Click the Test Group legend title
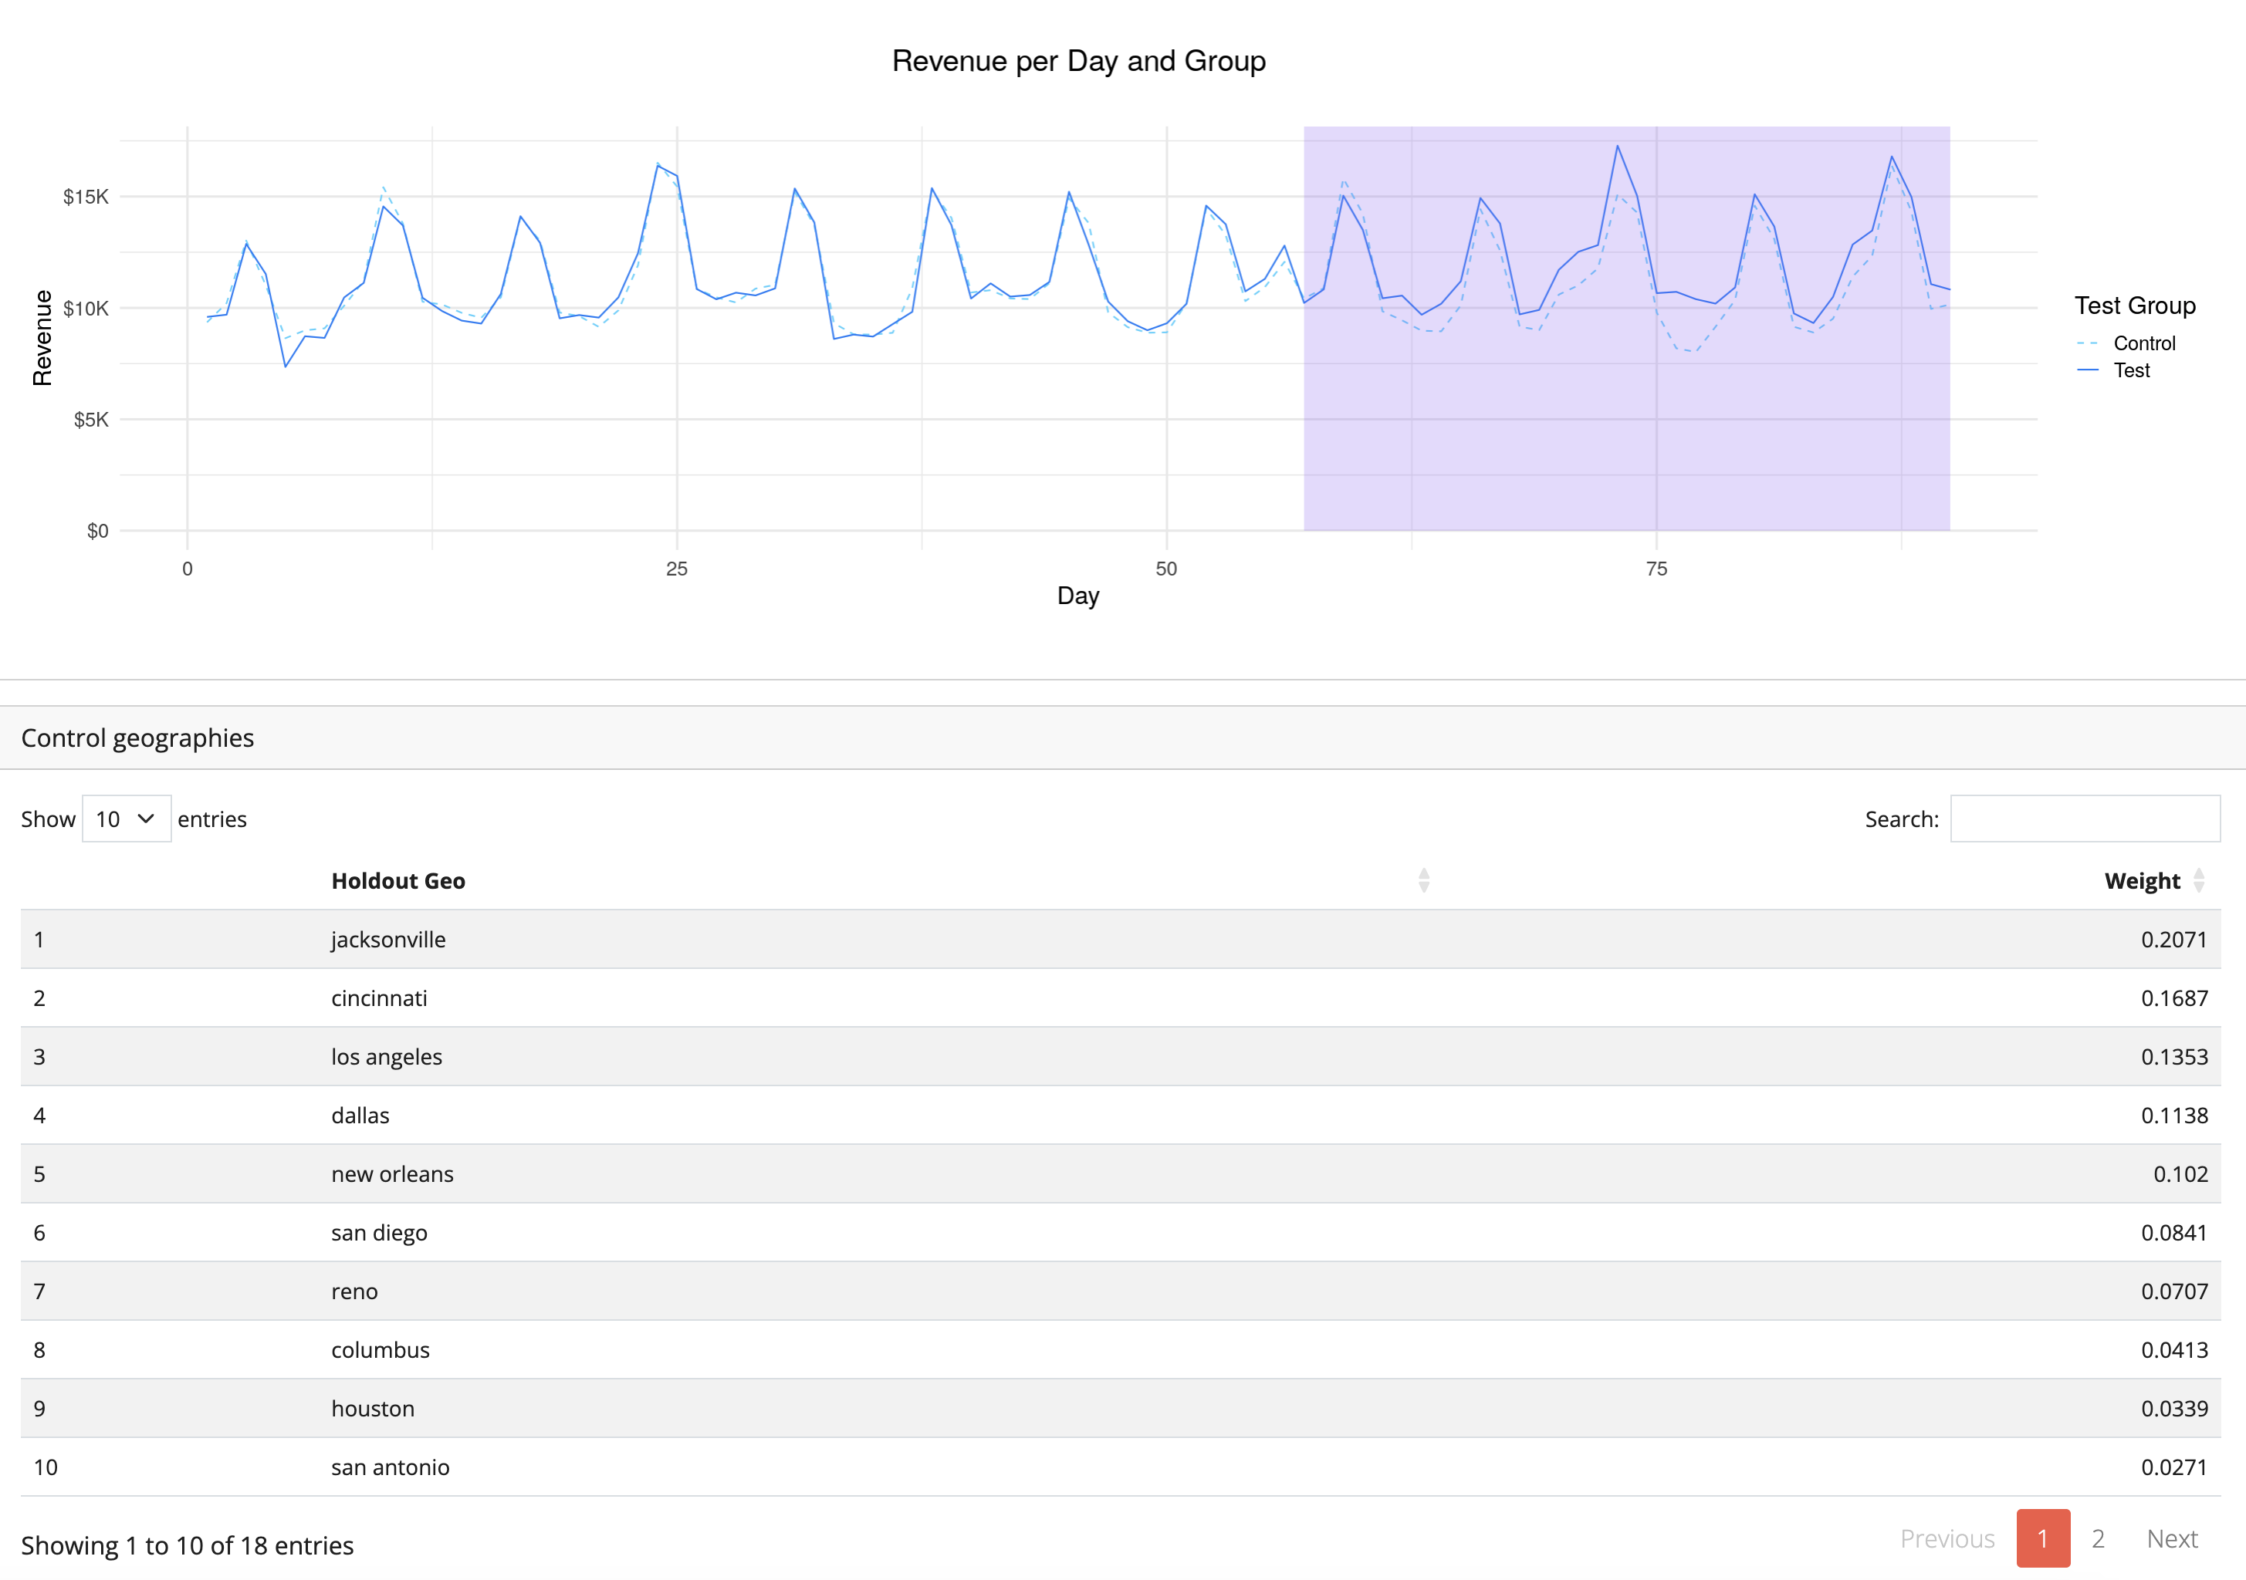This screenshot has width=2246, height=1580. pyautogui.click(x=2136, y=306)
